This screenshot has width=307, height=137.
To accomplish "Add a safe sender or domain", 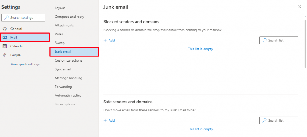I will (109, 120).
